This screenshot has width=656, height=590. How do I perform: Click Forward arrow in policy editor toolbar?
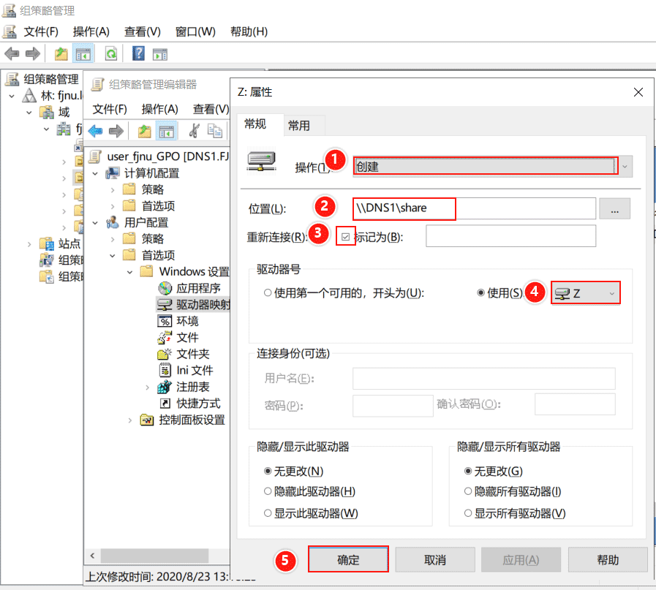[x=116, y=132]
